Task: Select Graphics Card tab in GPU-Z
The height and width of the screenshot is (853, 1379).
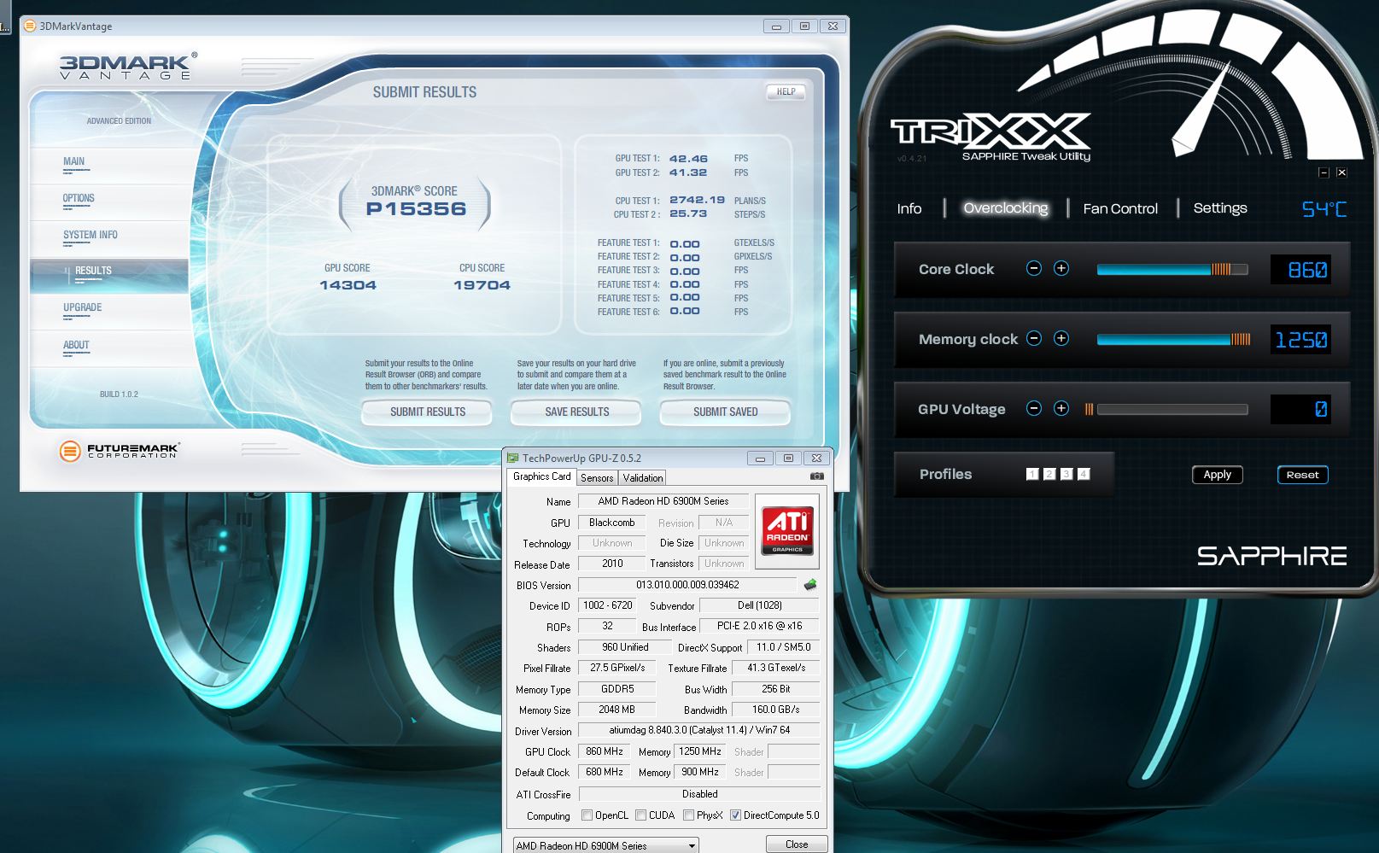Action: (x=541, y=476)
